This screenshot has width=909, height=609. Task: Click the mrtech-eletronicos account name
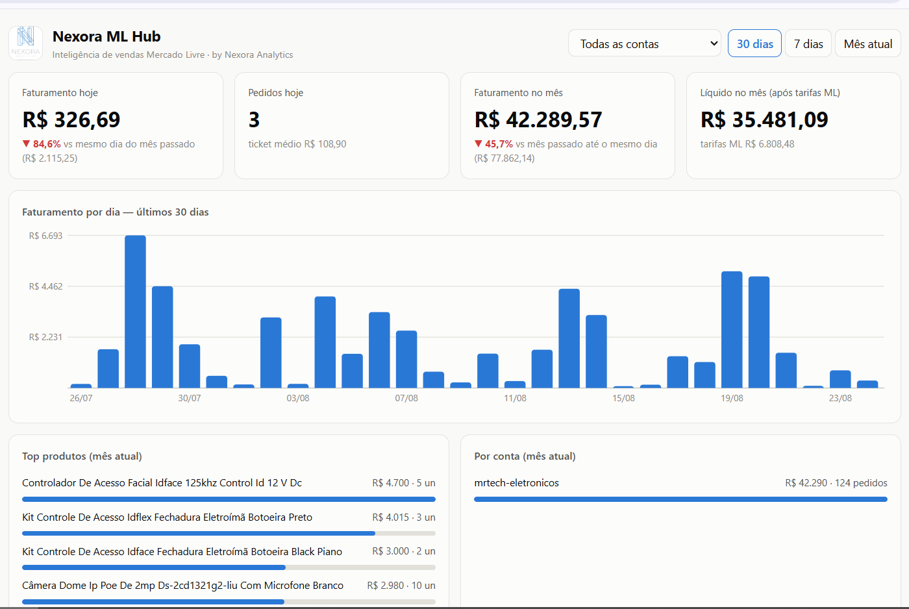(x=517, y=483)
